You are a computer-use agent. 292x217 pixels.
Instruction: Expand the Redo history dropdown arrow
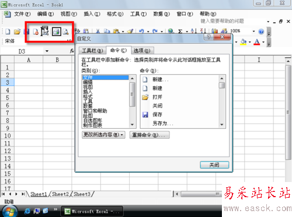(x=162, y=32)
